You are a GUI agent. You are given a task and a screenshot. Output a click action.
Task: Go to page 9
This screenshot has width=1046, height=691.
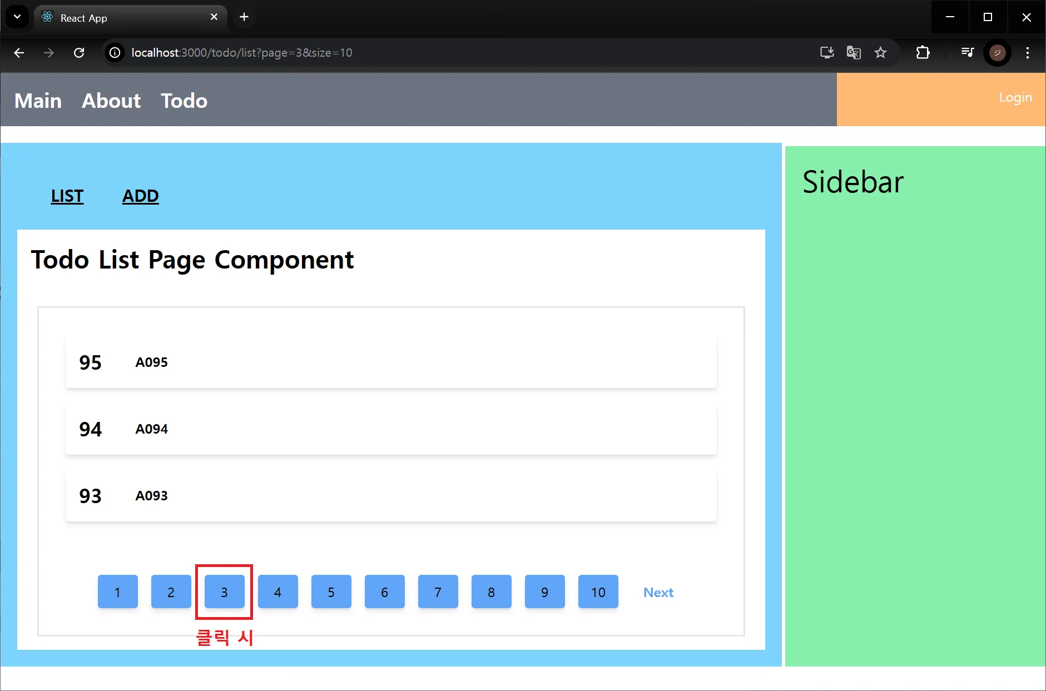[544, 592]
